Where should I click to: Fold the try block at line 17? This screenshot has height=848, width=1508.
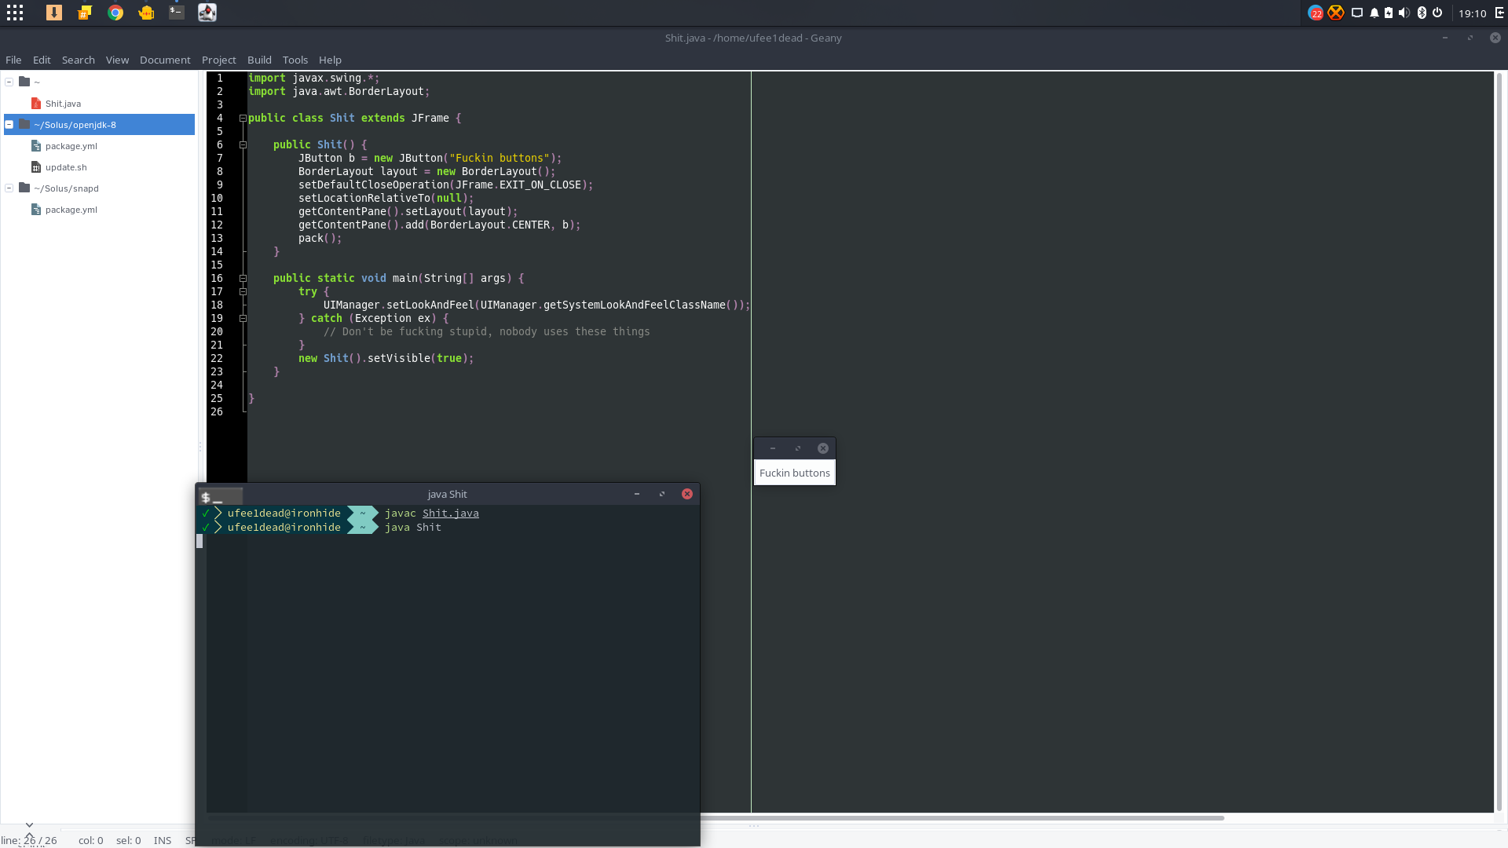coord(243,291)
